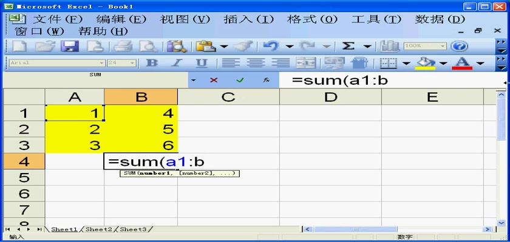The image size is (510, 242).
Task: Toggle Underline formatting
Action: pos(202,63)
